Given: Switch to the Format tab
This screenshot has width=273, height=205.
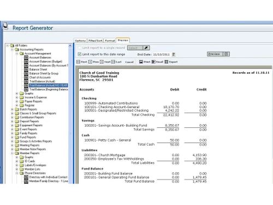Looking at the screenshot, I should [110, 40].
